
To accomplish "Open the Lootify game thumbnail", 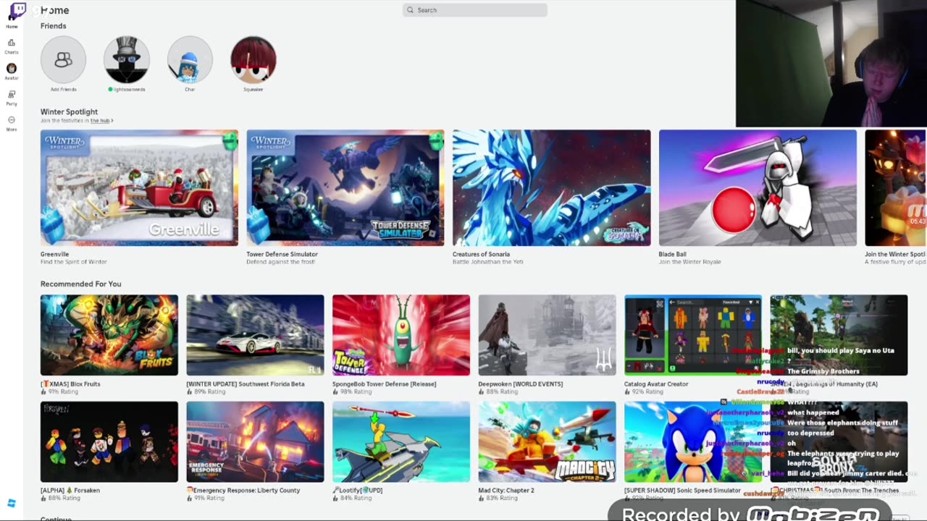I will coord(401,441).
